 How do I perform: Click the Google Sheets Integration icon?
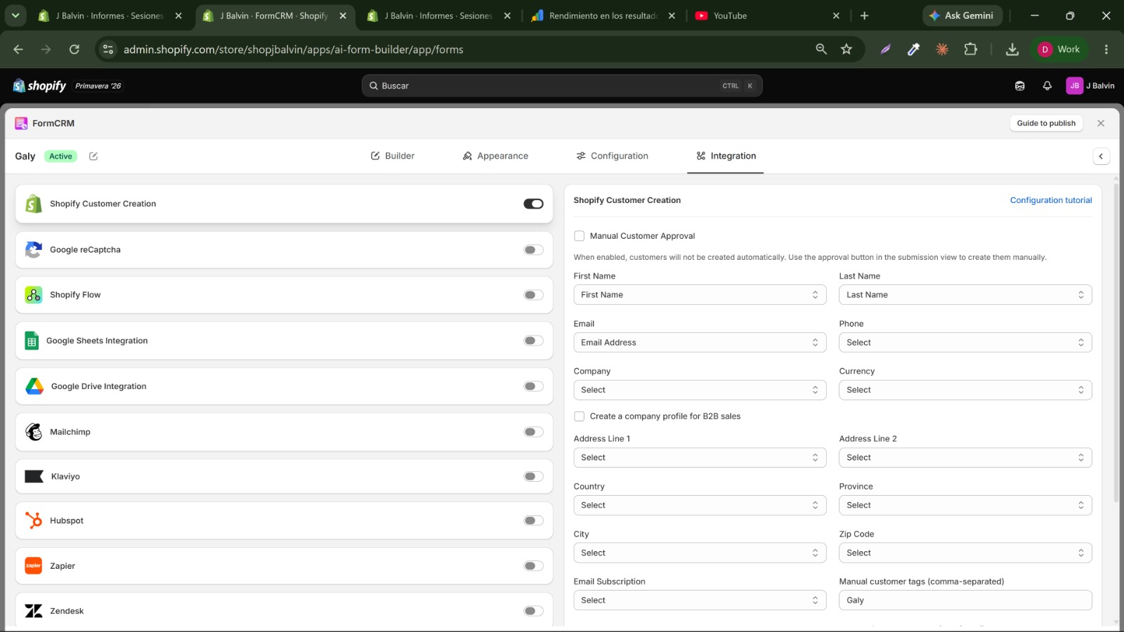click(32, 341)
